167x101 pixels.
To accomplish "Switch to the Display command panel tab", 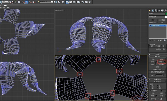I will 162,10.
